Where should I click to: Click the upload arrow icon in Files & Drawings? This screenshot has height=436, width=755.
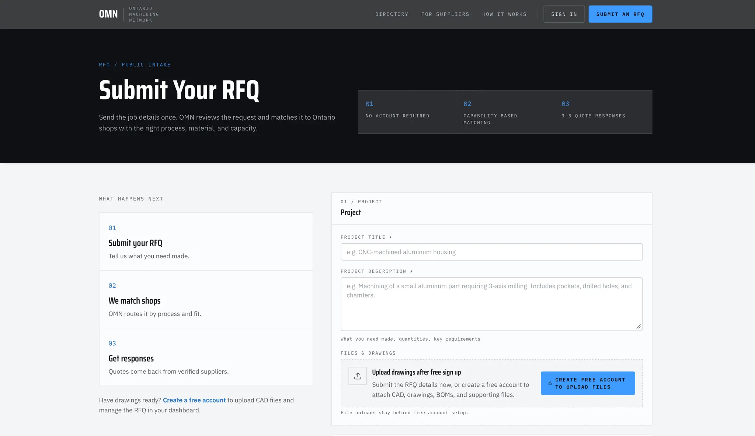coord(358,376)
